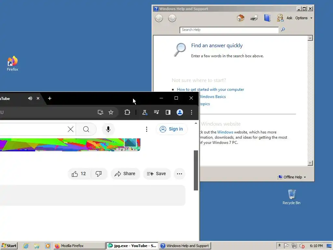This screenshot has height=250, width=333.
Task: Open Action Center flag tray icon
Action: point(286,246)
